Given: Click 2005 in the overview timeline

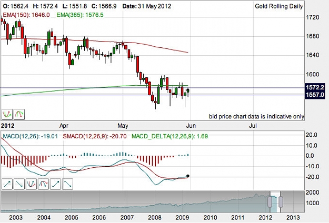Looking at the screenshot, I should tap(72, 218).
